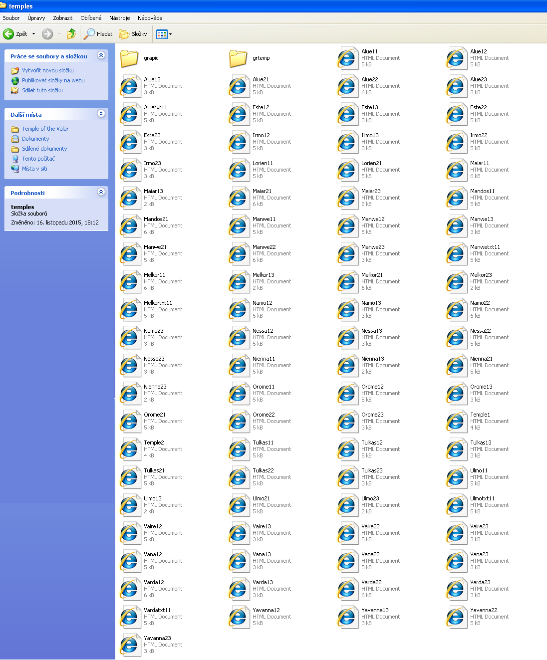Viewport: 547px width, 660px height.
Task: Select the Este22 HTML file icon
Action: [457, 114]
